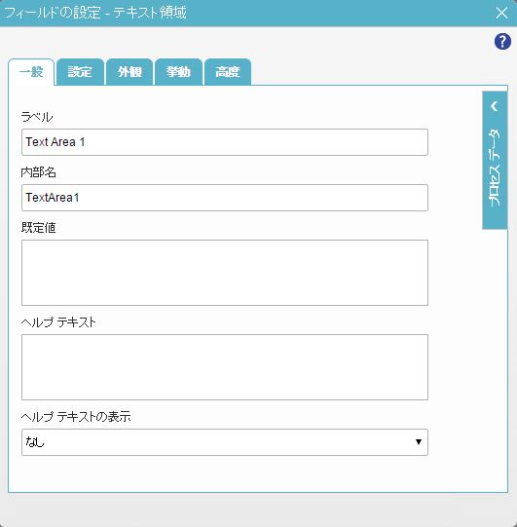
Task: Click the 内部名 caption text
Action: pos(38,172)
